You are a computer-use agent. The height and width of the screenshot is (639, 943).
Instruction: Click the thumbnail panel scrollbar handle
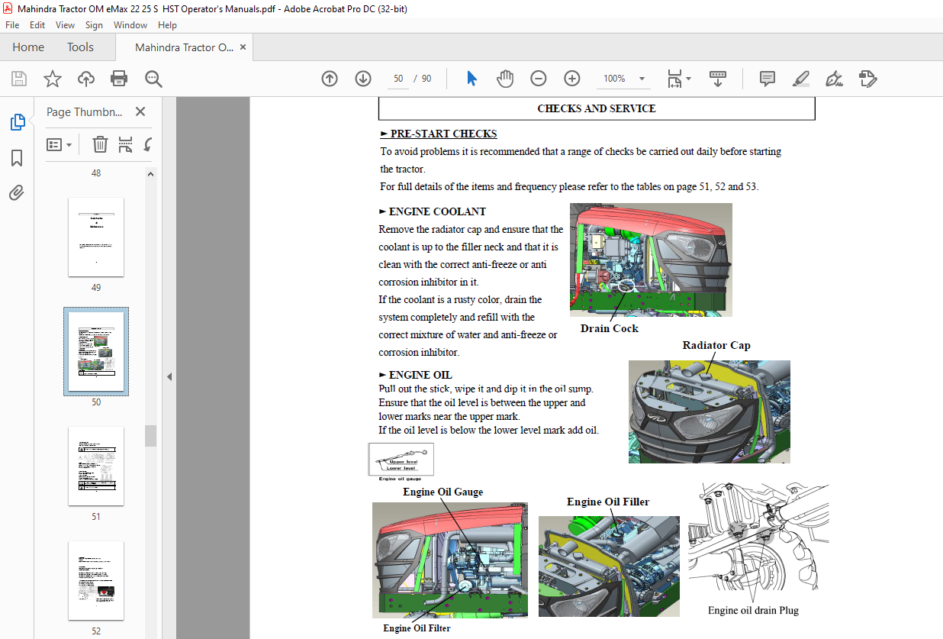pos(151,436)
